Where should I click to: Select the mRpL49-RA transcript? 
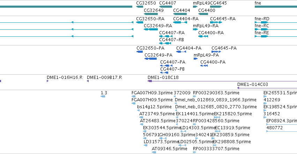pos(195,29)
